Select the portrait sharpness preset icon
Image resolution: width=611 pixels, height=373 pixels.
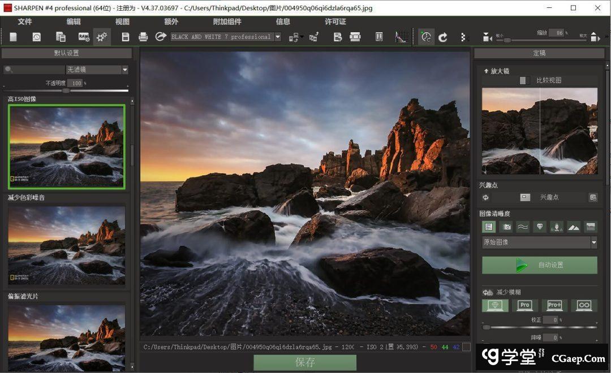[x=557, y=227]
